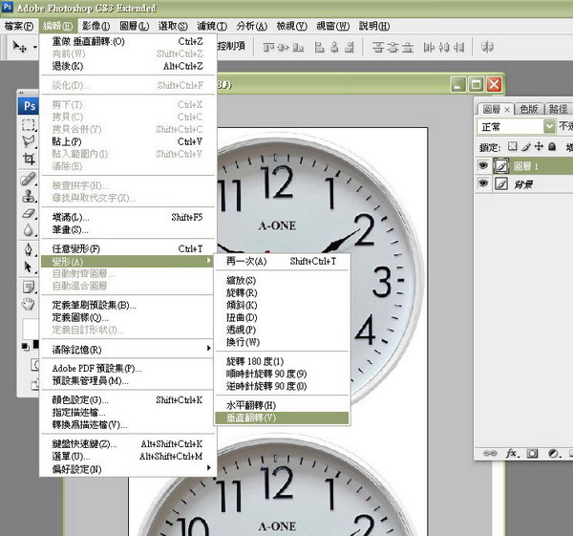The width and height of the screenshot is (573, 536).
Task: Expand the 偏好設定(N) submenu
Action: (127, 469)
